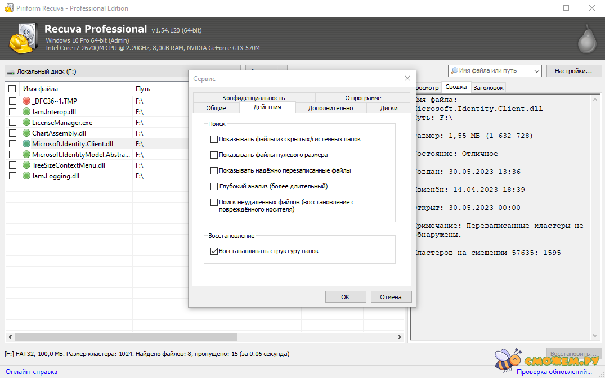Select the file name Jam.Logging.dll
Viewport: 605px width, 378px height.
point(56,176)
